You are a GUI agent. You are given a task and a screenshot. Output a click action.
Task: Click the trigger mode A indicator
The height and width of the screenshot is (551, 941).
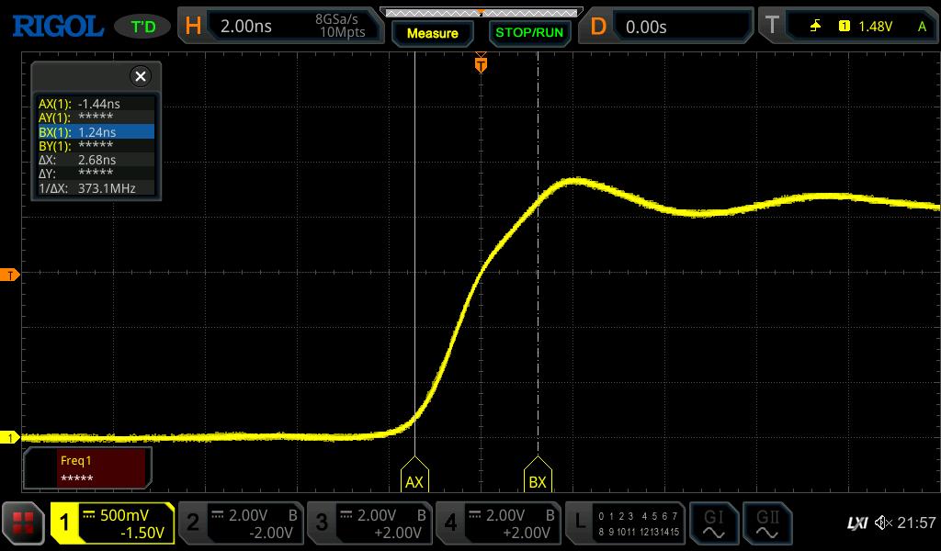pos(922,27)
